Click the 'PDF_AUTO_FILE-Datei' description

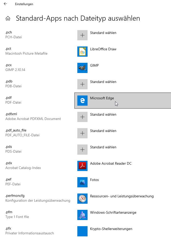tap(22, 135)
